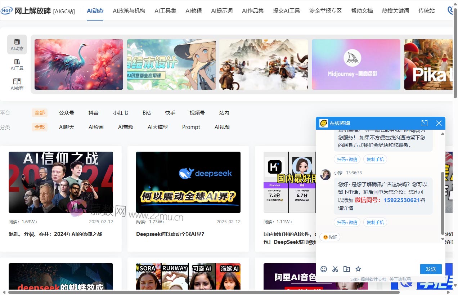The width and height of the screenshot is (458, 295).
Task: Open the search icon at top right
Action: 451,10
